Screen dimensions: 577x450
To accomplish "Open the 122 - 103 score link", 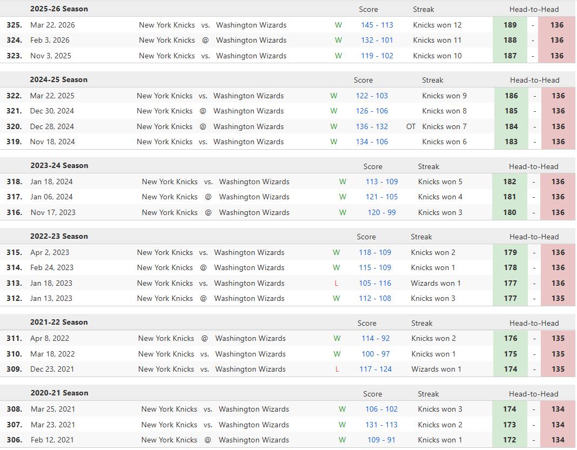I will point(372,96).
